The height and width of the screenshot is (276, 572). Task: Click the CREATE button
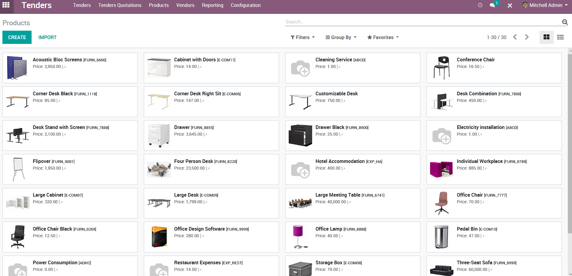pyautogui.click(x=17, y=37)
